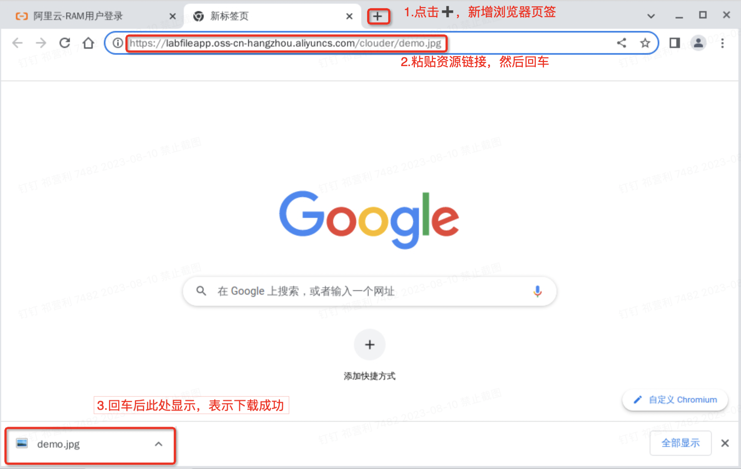View site information icon in address bar
This screenshot has height=469, width=741.
tap(118, 43)
